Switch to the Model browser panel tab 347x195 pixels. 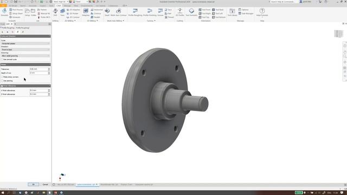pyautogui.click(x=2, y=24)
